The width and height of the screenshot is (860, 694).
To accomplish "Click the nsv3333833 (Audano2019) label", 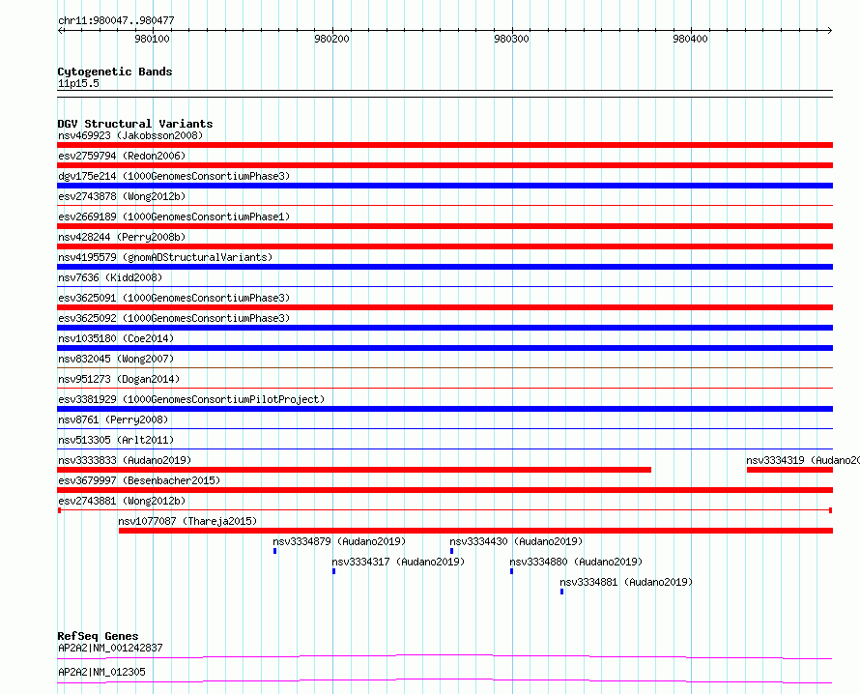I will pos(125,460).
